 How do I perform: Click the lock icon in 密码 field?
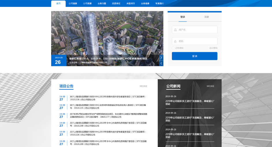(x=175, y=41)
